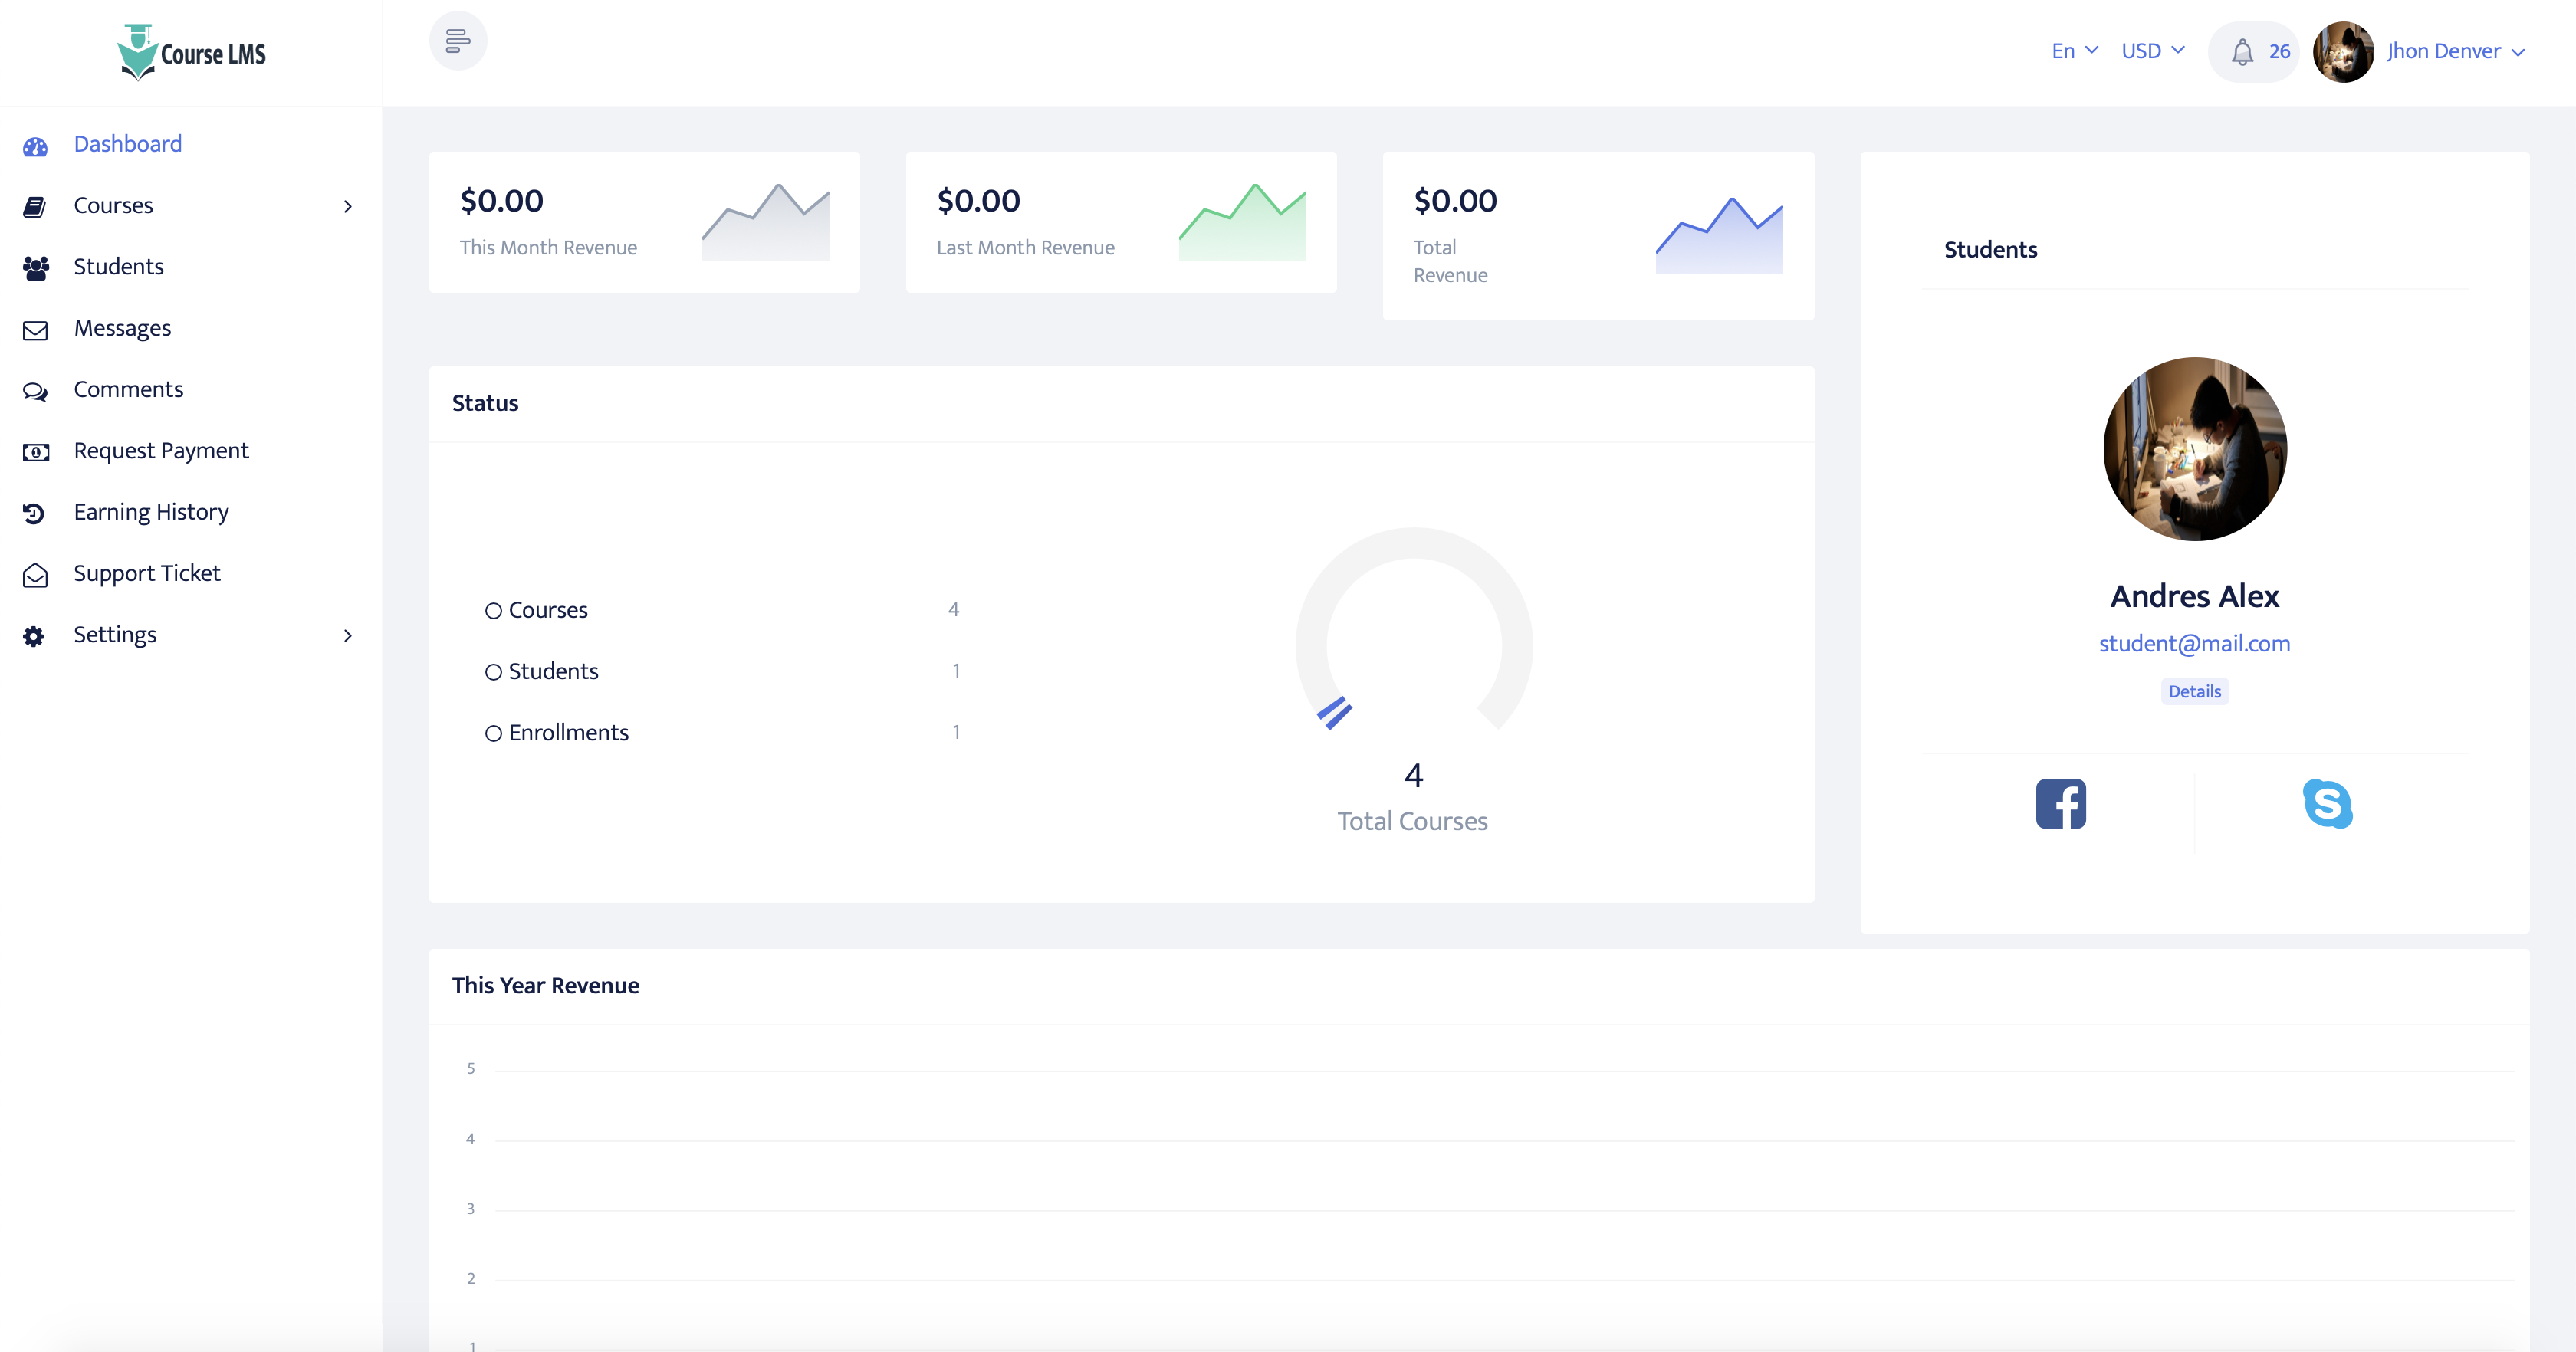Screen dimensions: 2576x1352
Task: Click the student@mail.com email link
Action: pos(2194,643)
